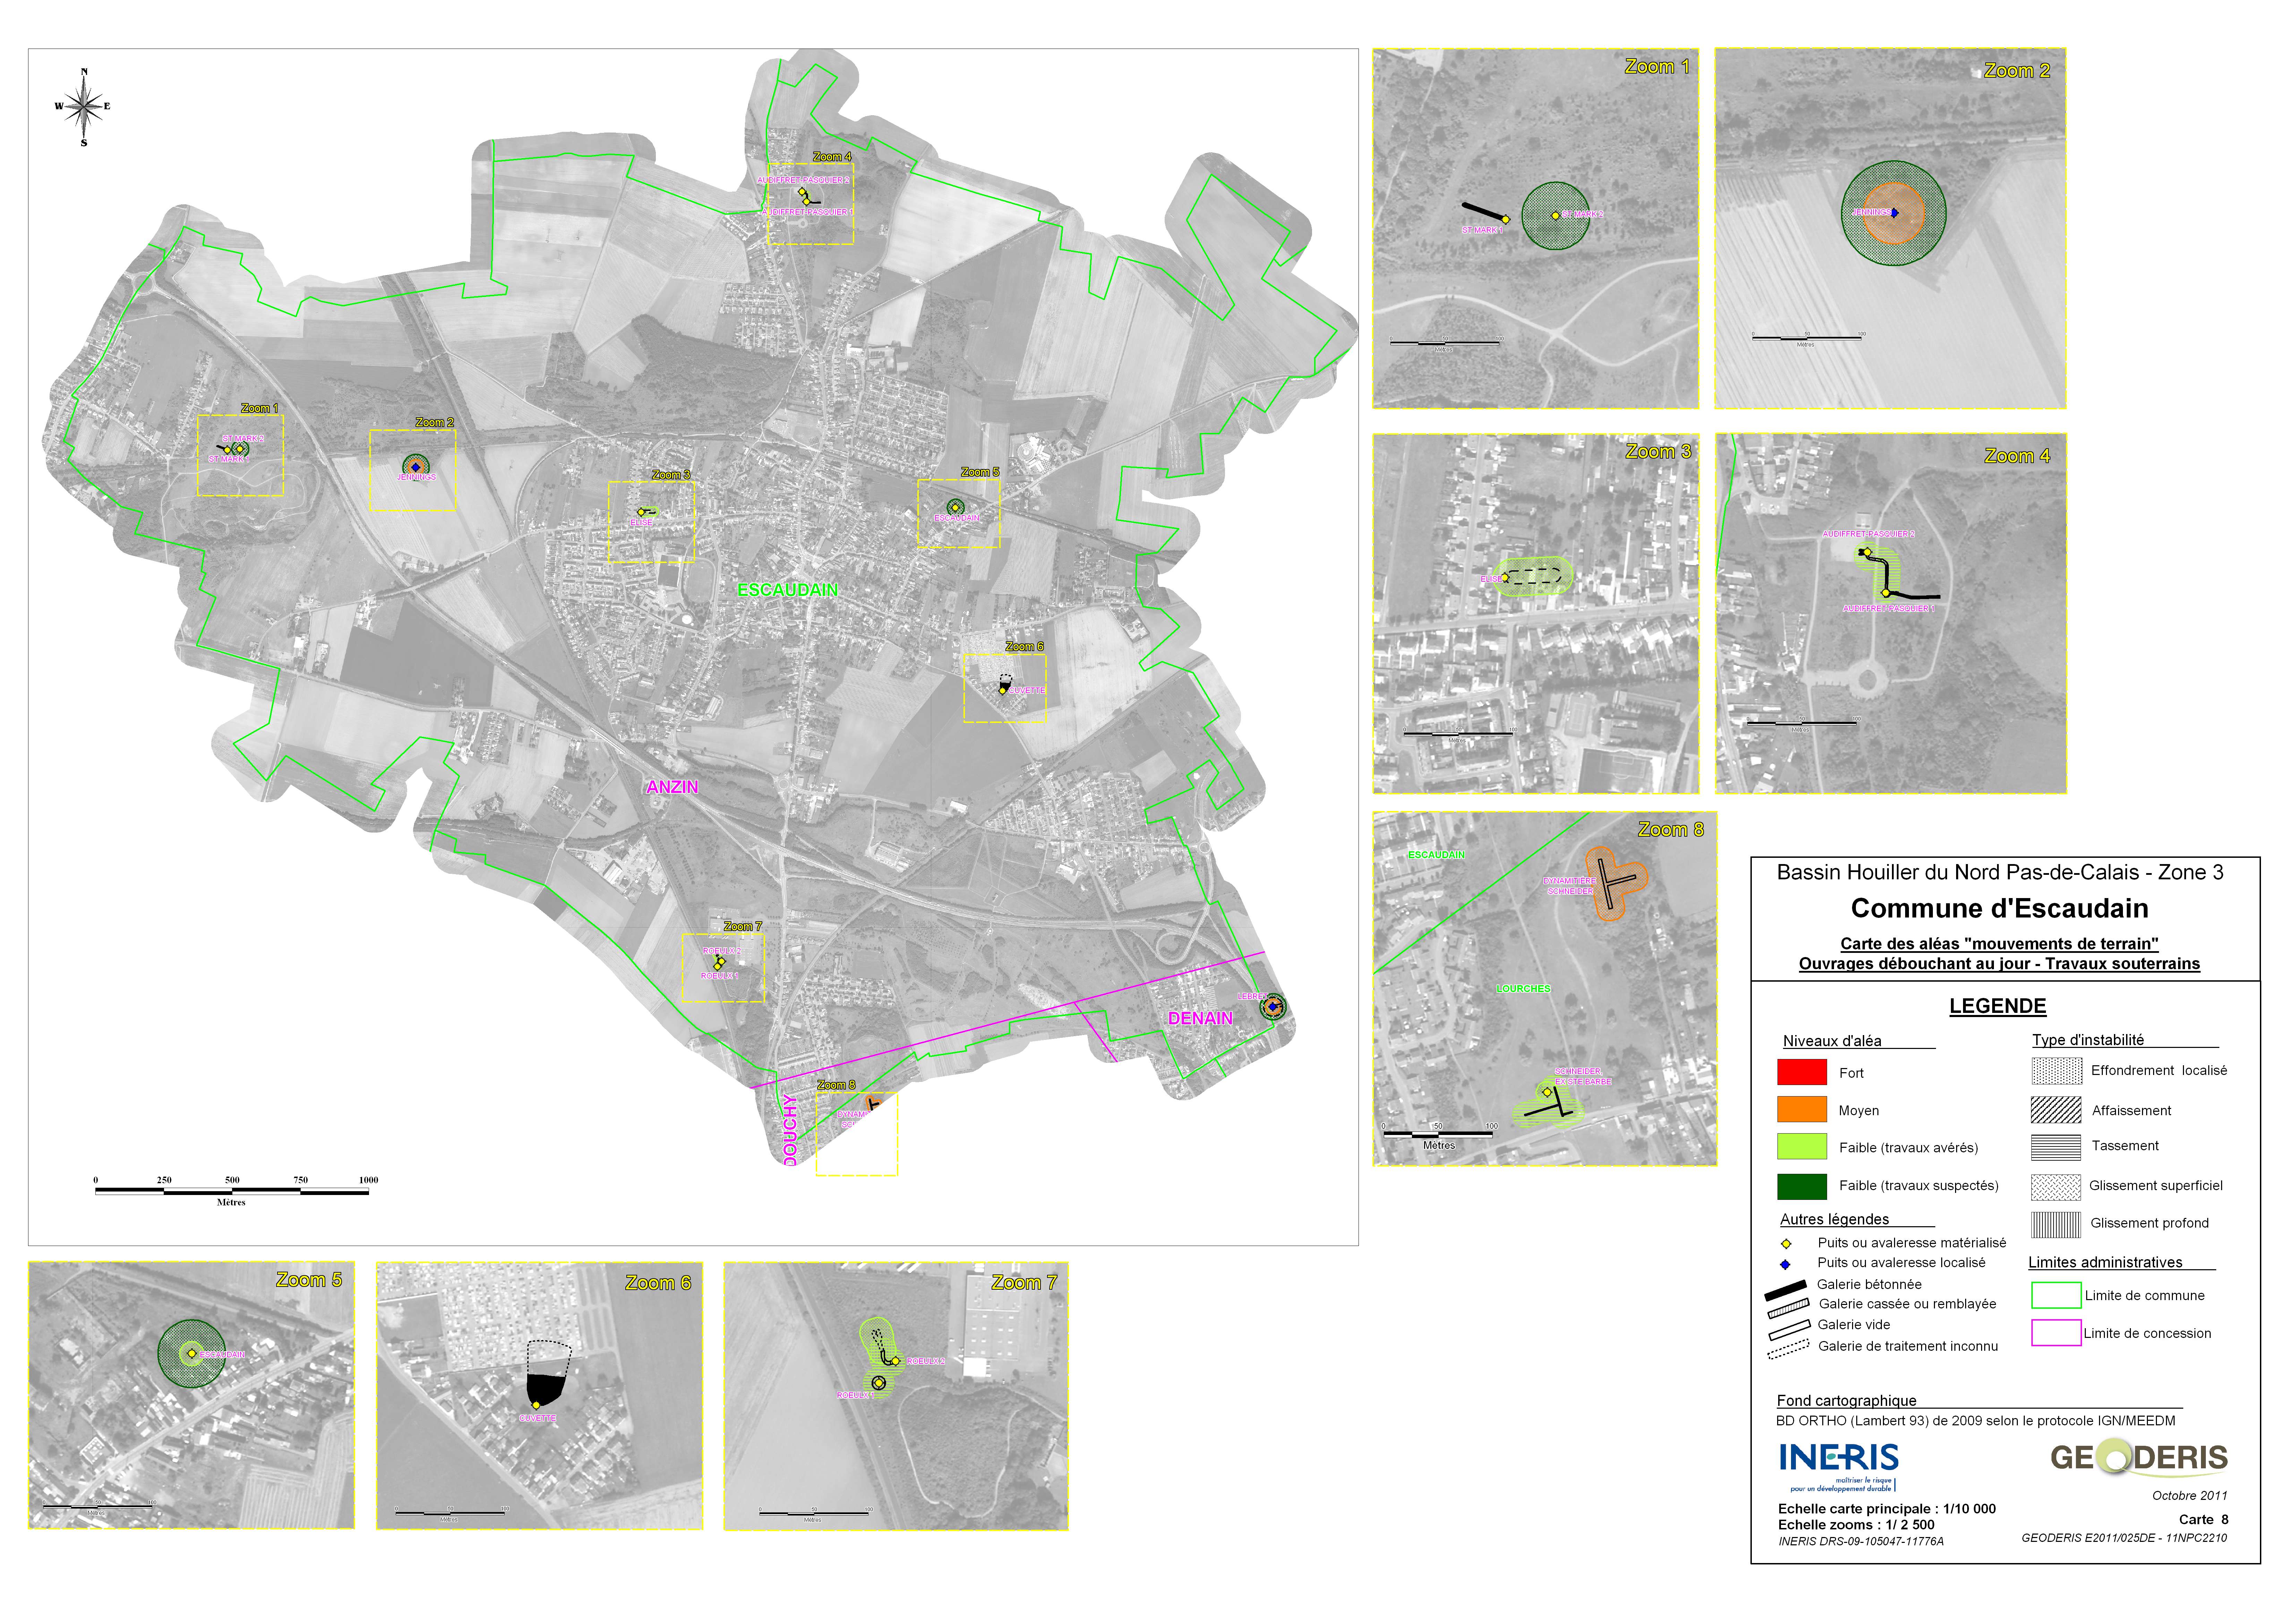The image size is (2296, 1622).
Task: Click the 'Galerie de traitement inconnu' dashed symbol
Action: (x=1788, y=1349)
